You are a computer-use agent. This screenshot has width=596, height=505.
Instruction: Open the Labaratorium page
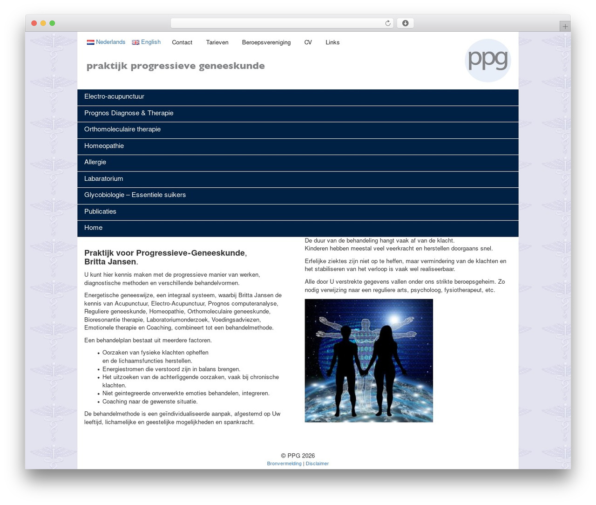pos(298,179)
